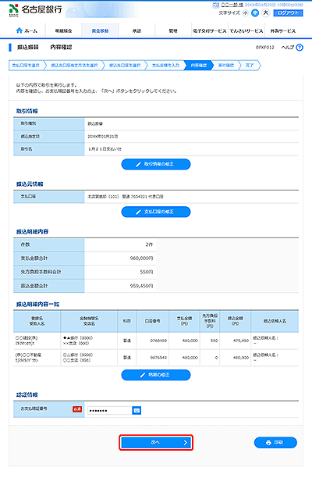Open the ヘルプ question mark icon
The width and height of the screenshot is (312, 478).
point(300,47)
